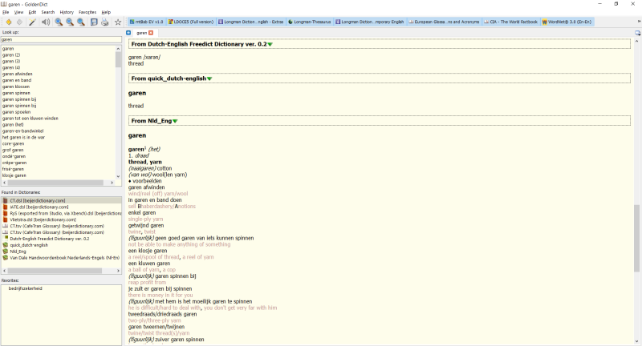Open the History menu
642x346 pixels.
[67, 12]
